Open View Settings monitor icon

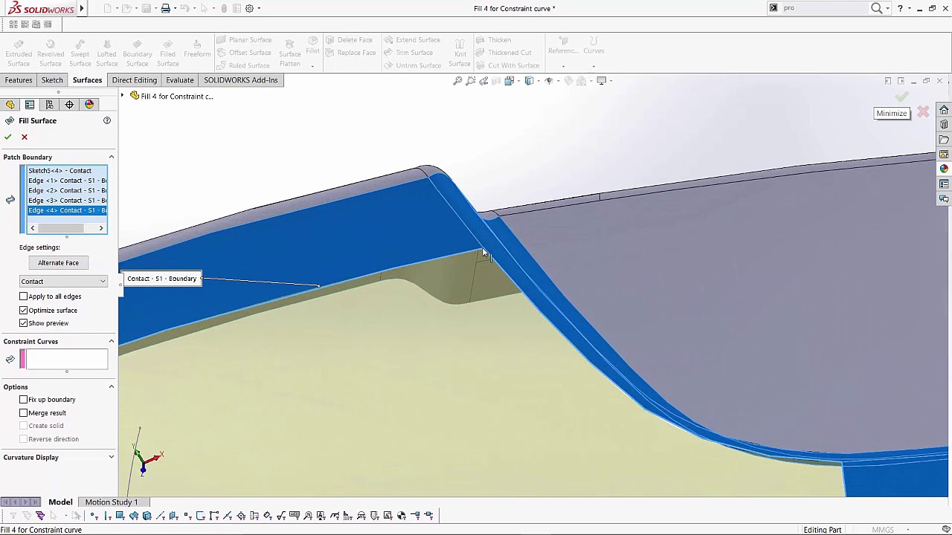(602, 80)
